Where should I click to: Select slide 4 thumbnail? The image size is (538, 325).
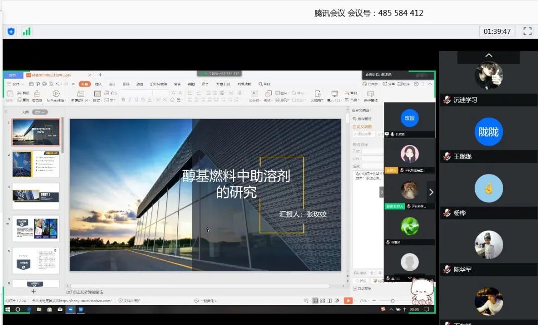tap(36, 228)
